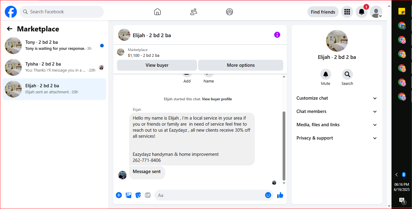The width and height of the screenshot is (412, 209).
Task: Open more actions plus icon in composer
Action: [x=119, y=195]
